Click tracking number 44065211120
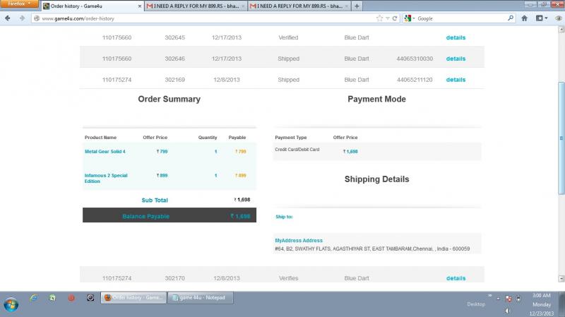This screenshot has height=317, width=565. coord(415,80)
